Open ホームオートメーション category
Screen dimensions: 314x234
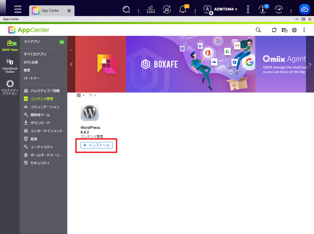tap(44, 155)
